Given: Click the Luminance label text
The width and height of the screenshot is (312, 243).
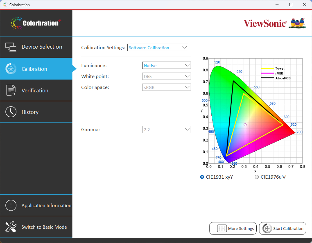Looking at the screenshot, I should [94, 65].
